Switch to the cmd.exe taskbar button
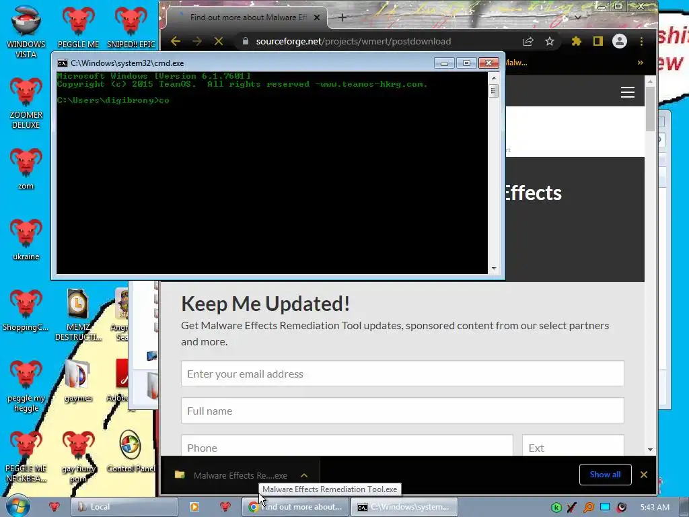This screenshot has width=689, height=517. pyautogui.click(x=404, y=507)
